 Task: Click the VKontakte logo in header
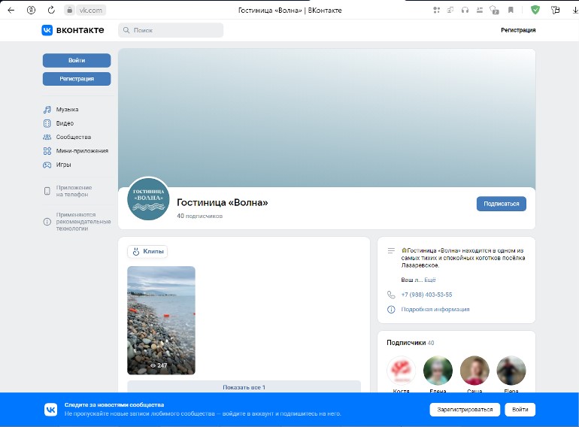point(73,30)
